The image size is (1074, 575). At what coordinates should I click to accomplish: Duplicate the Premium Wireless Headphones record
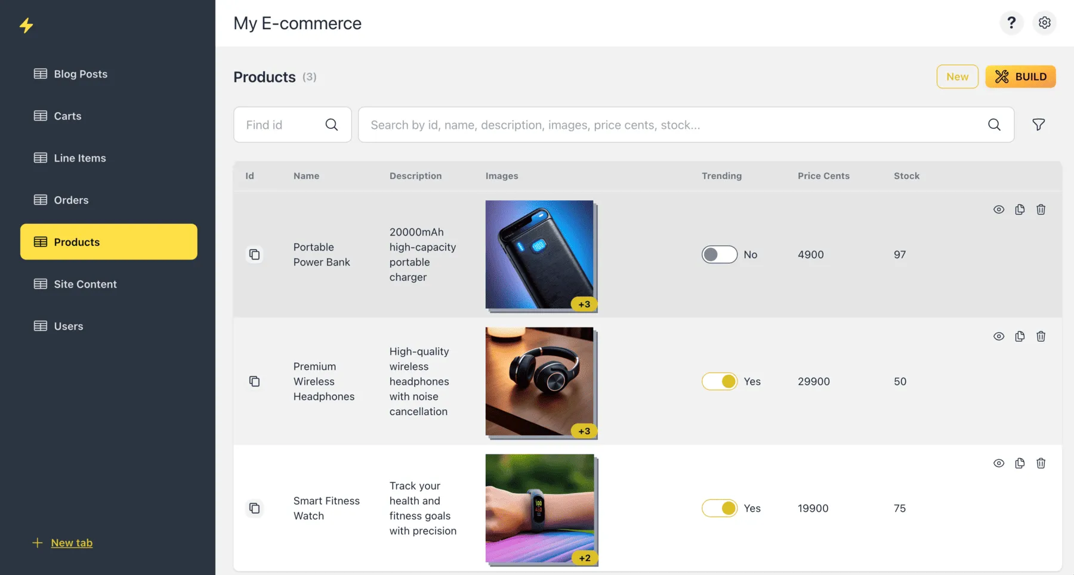coord(1020,336)
